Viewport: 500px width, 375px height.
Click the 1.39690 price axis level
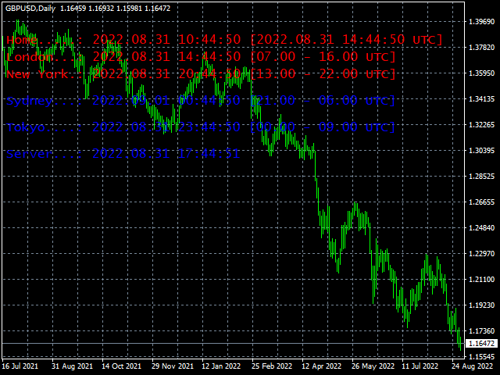pos(480,22)
